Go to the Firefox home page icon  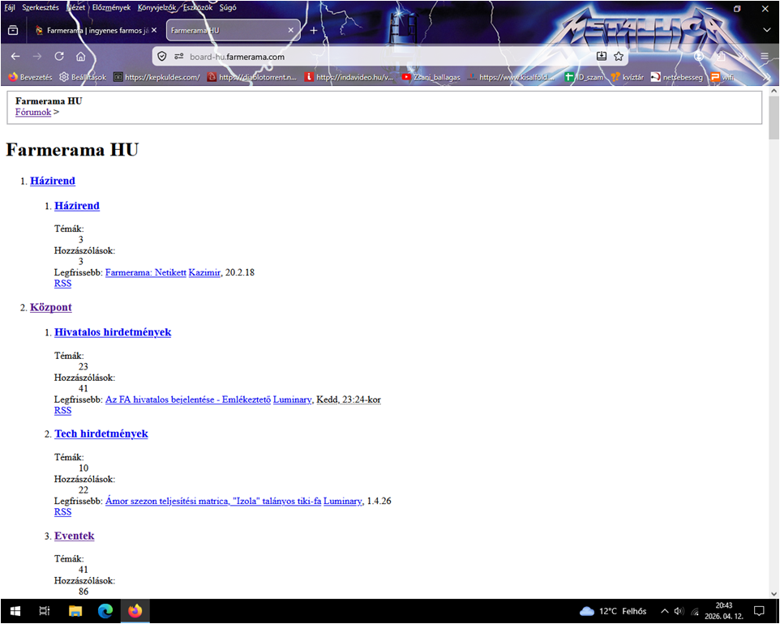81,57
